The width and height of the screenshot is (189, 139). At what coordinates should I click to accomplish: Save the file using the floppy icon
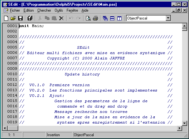coord(20,18)
